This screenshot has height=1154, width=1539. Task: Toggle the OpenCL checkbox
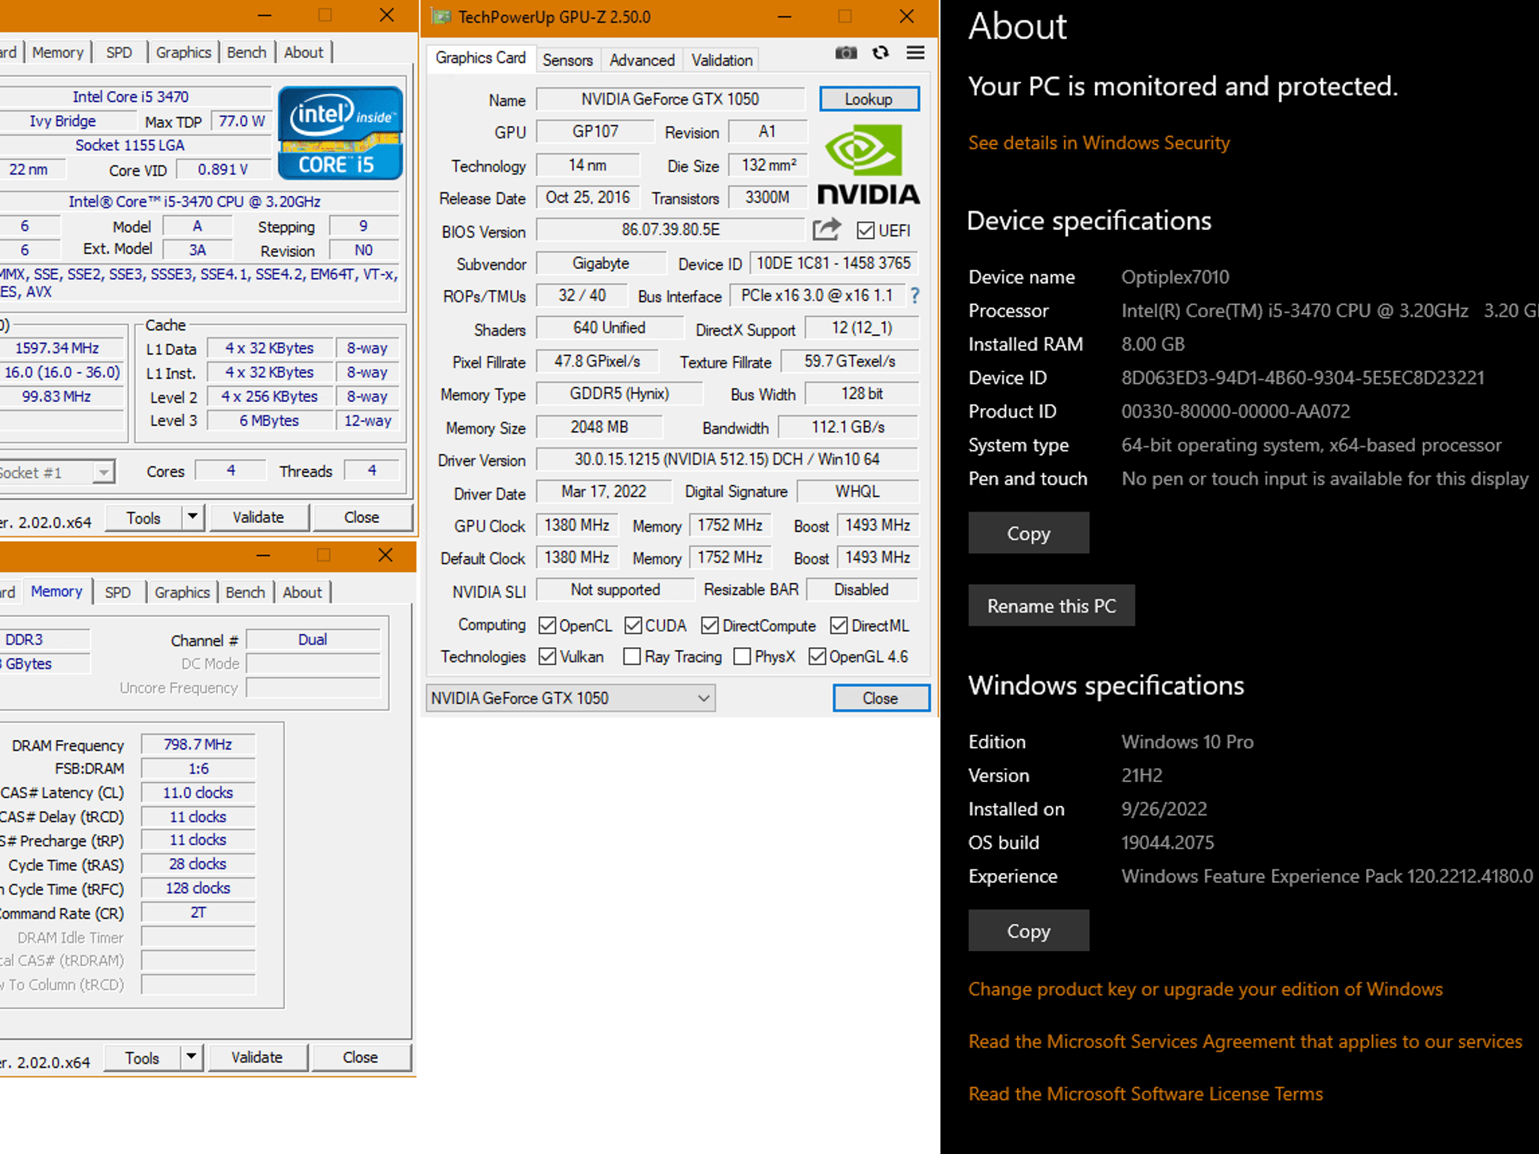click(x=548, y=625)
